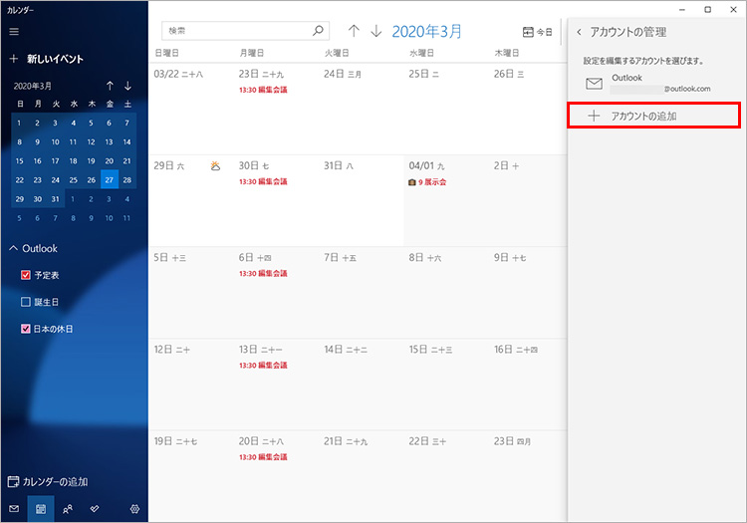Image resolution: width=747 pixels, height=523 pixels.
Task: Open the hamburger navigation menu
Action: tap(14, 32)
